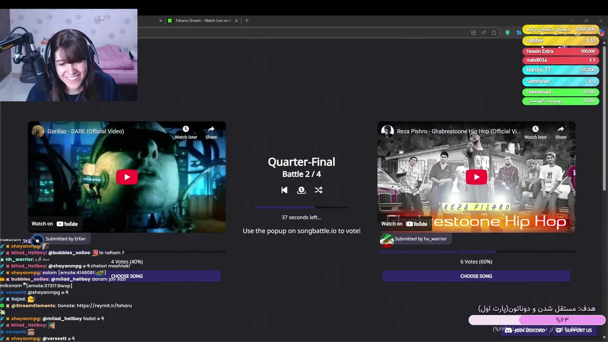Viewport: 608px width, 342px height.
Task: Click Hosein Extra 500,000 donor entry
Action: coord(560,51)
